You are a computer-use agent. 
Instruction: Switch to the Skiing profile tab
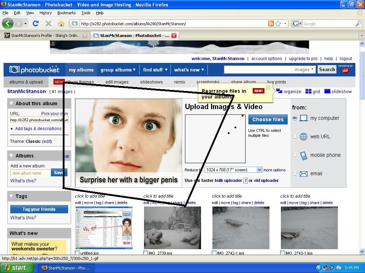point(43,36)
